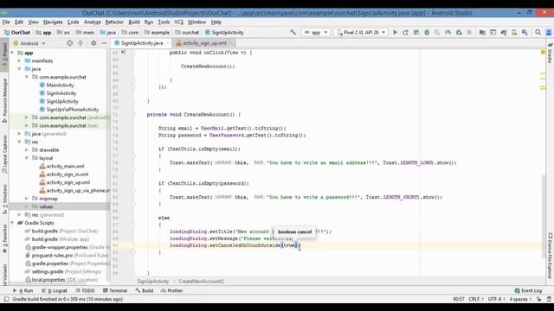Expand the drawable folder
The width and height of the screenshot is (554, 311).
[x=27, y=149]
